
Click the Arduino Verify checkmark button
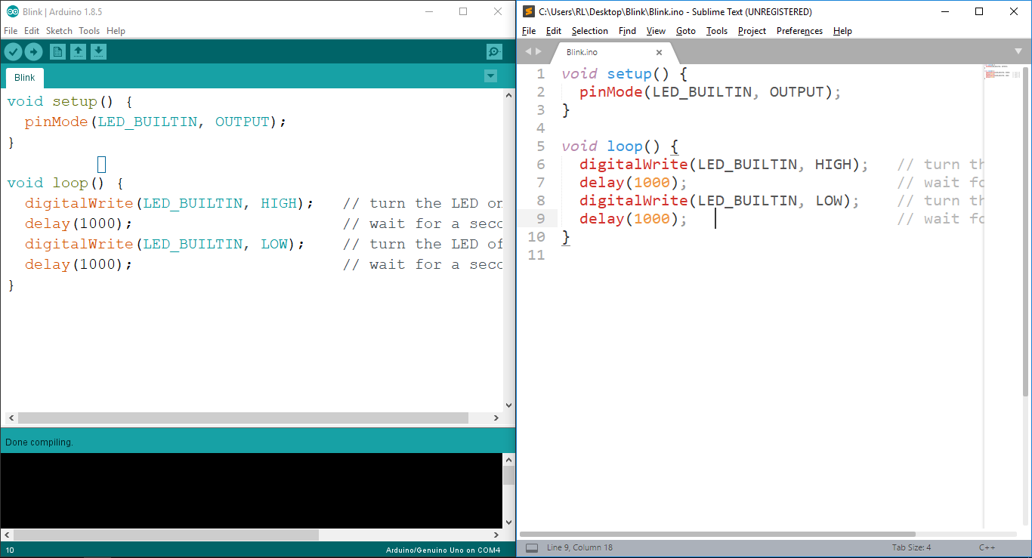coord(14,51)
